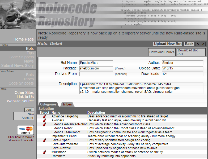
Task: Click Download Bot JAR button
Action: (x=191, y=52)
